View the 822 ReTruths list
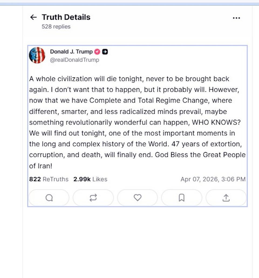The height and width of the screenshot is (278, 259). coord(49,179)
